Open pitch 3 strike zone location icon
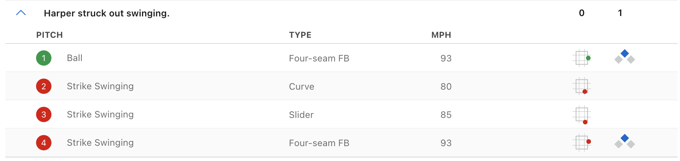Image resolution: width=680 pixels, height=161 pixels. pyautogui.click(x=582, y=114)
